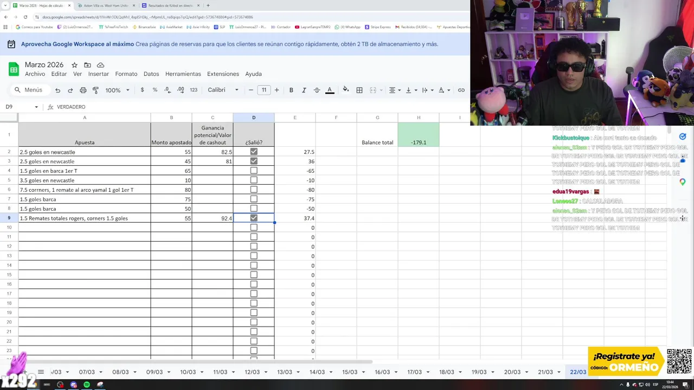Toggle strikethrough formatting
This screenshot has height=390, width=694.
(x=317, y=90)
